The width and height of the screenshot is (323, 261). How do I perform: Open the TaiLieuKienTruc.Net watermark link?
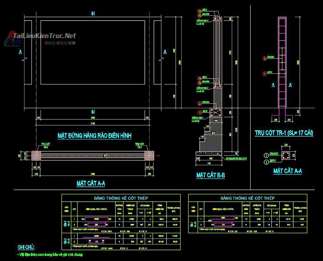[44, 36]
